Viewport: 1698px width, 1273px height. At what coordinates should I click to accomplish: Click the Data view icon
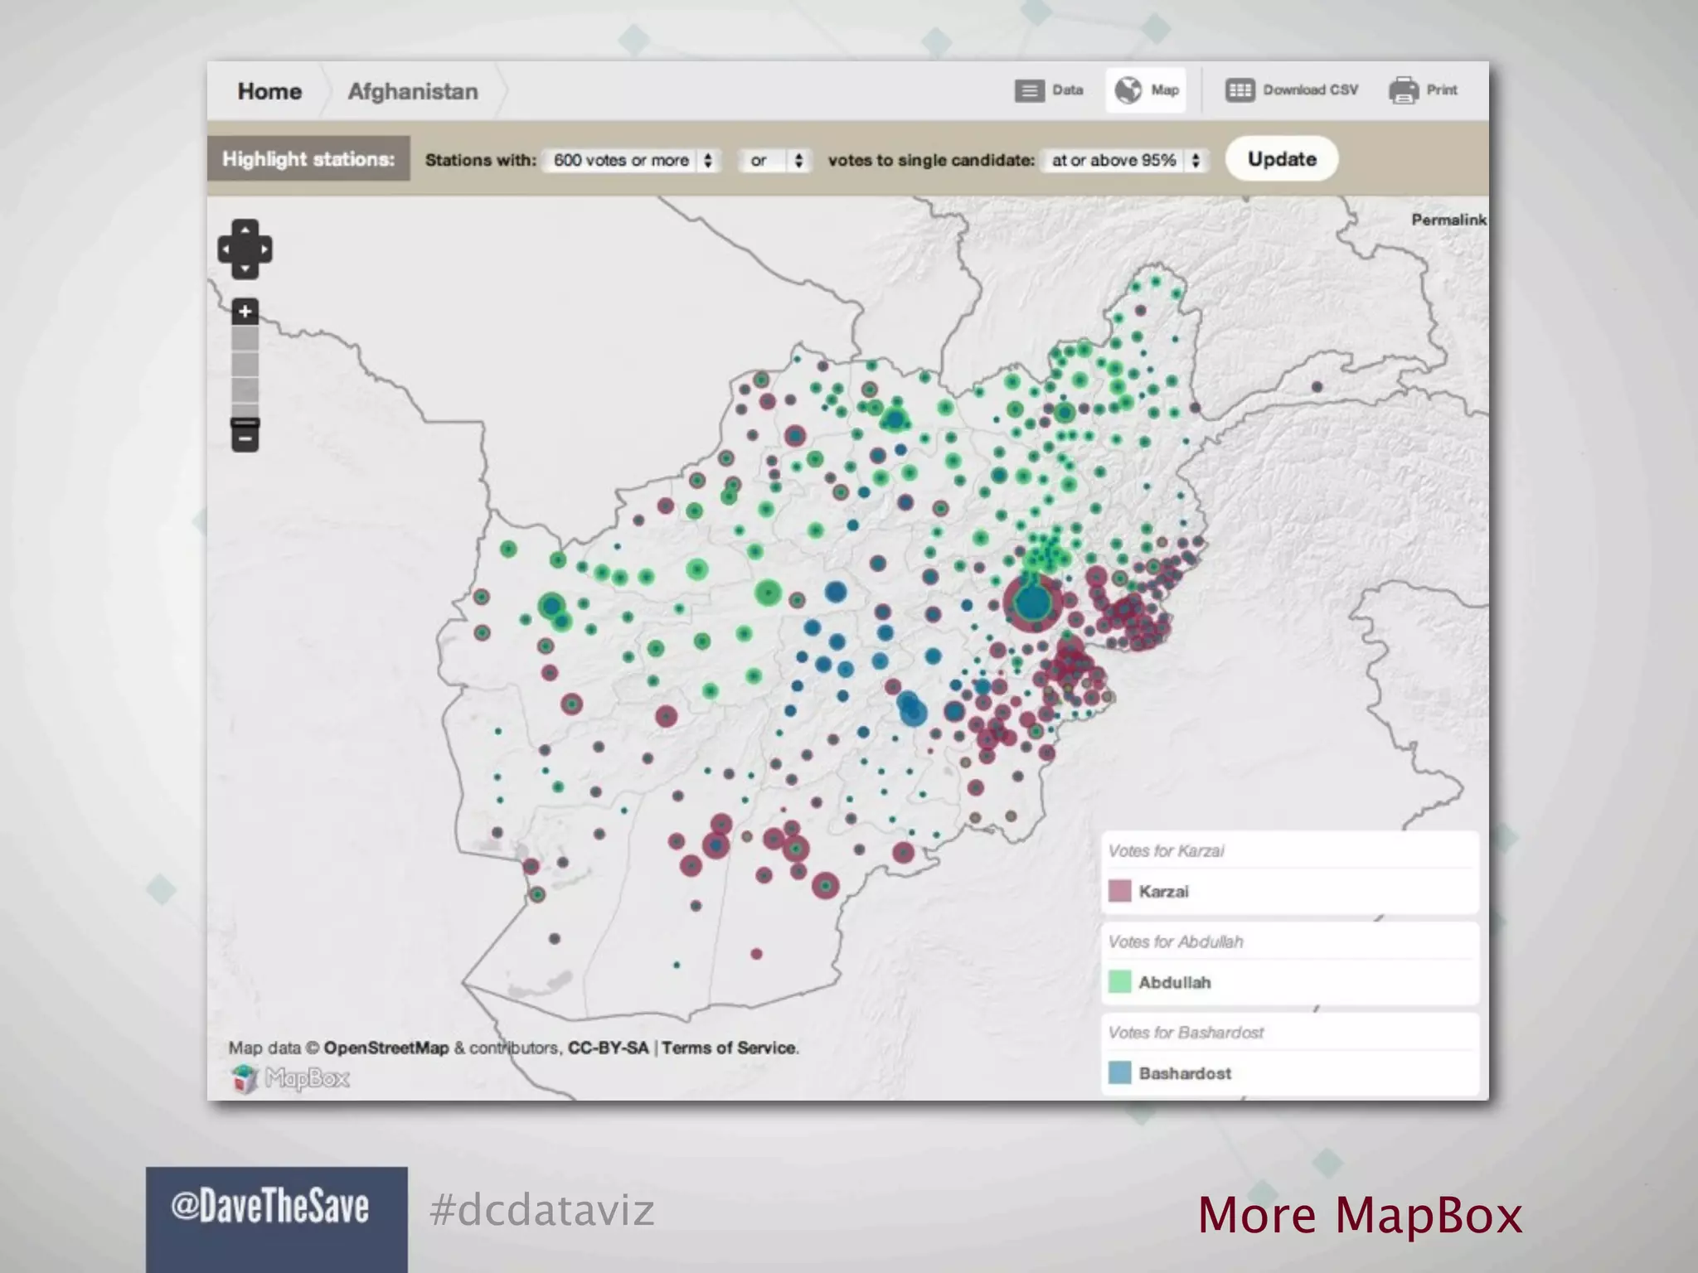1029,90
